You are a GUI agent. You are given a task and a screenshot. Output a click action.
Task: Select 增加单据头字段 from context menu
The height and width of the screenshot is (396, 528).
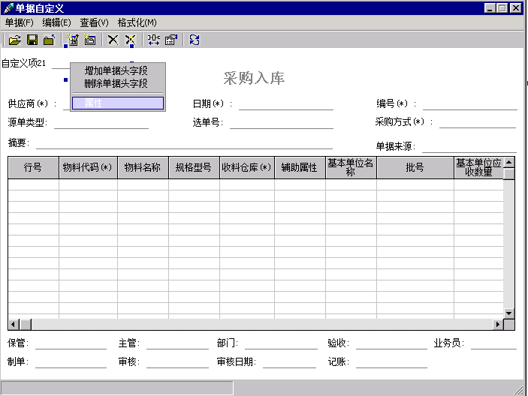(116, 70)
